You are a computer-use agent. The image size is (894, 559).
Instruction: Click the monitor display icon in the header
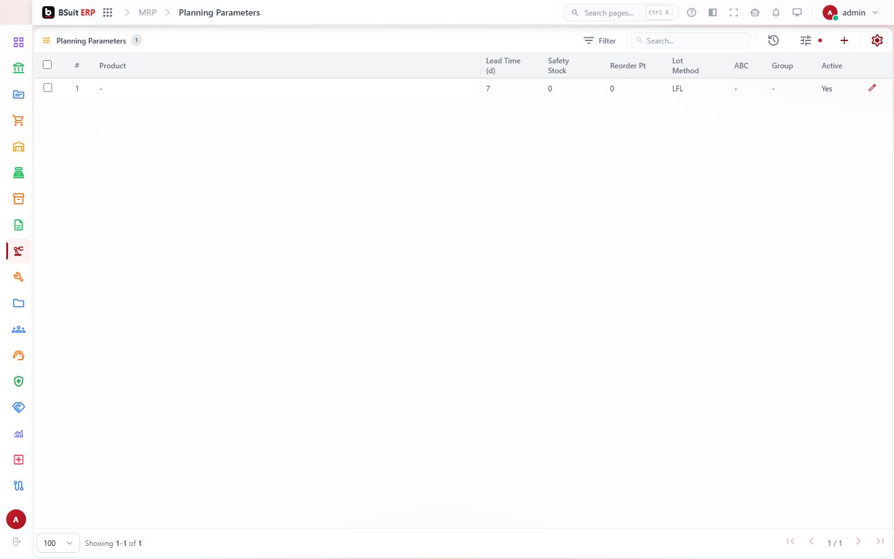[797, 12]
